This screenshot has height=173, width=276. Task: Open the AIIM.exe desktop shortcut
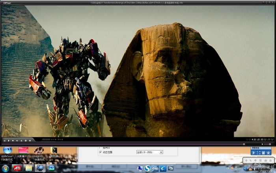click(x=7, y=150)
